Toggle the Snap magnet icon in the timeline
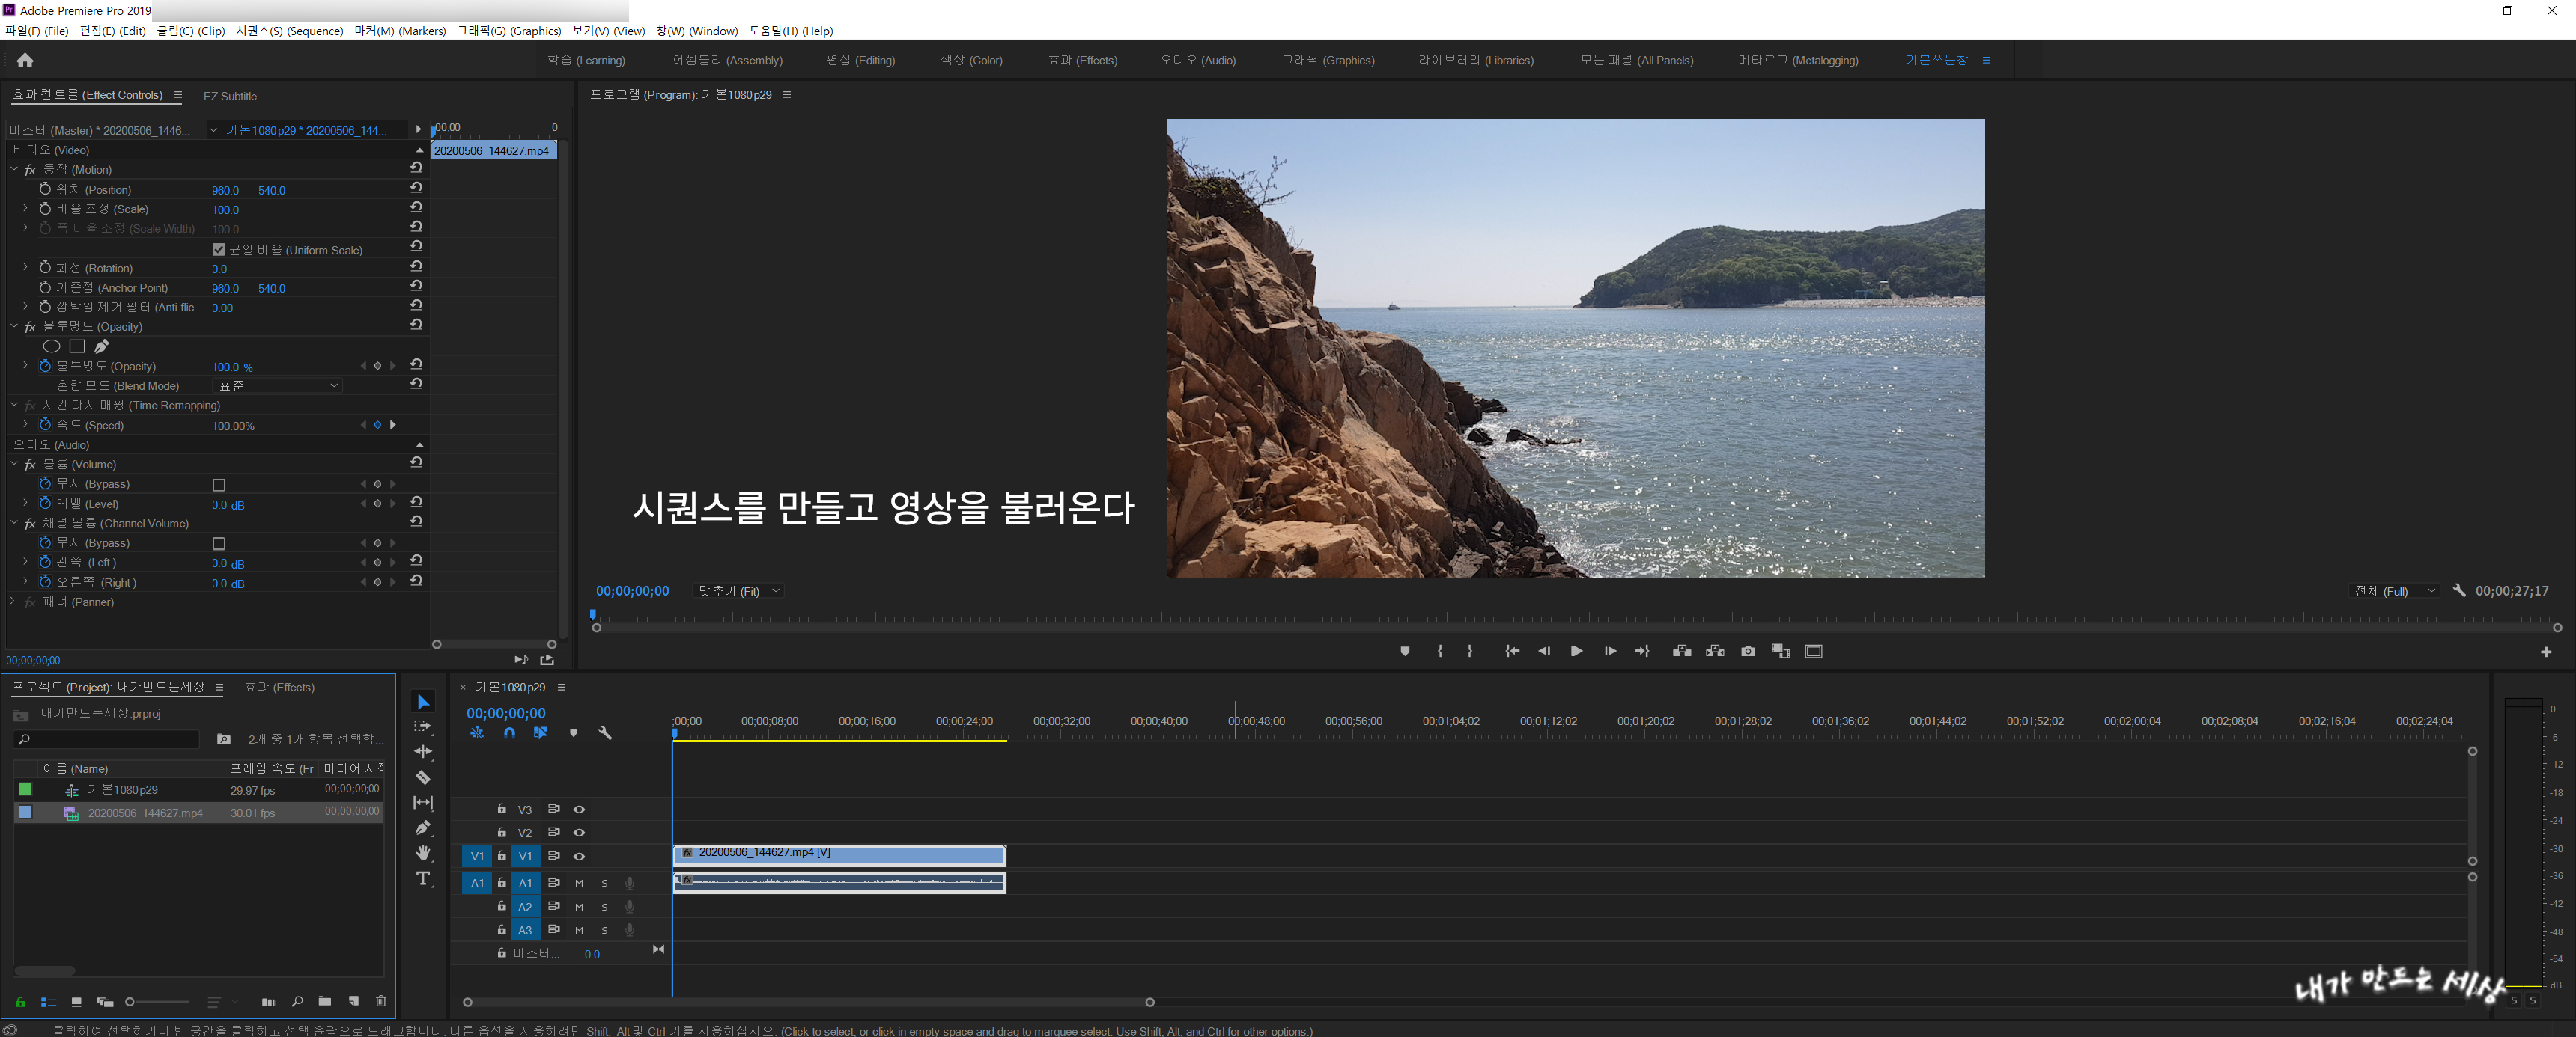Viewport: 2576px width, 1037px height. click(x=509, y=732)
